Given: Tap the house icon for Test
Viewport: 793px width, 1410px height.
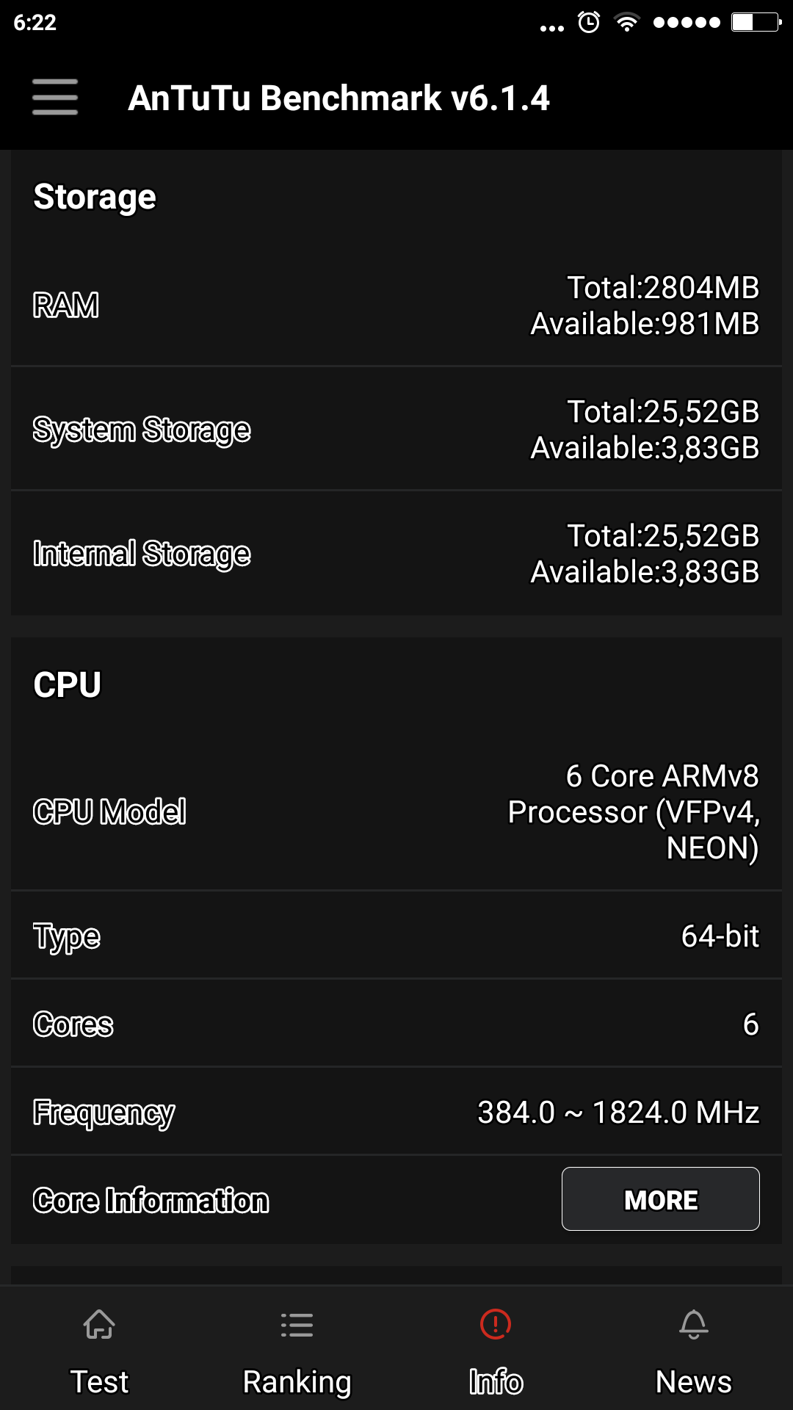Looking at the screenshot, I should (x=99, y=1325).
